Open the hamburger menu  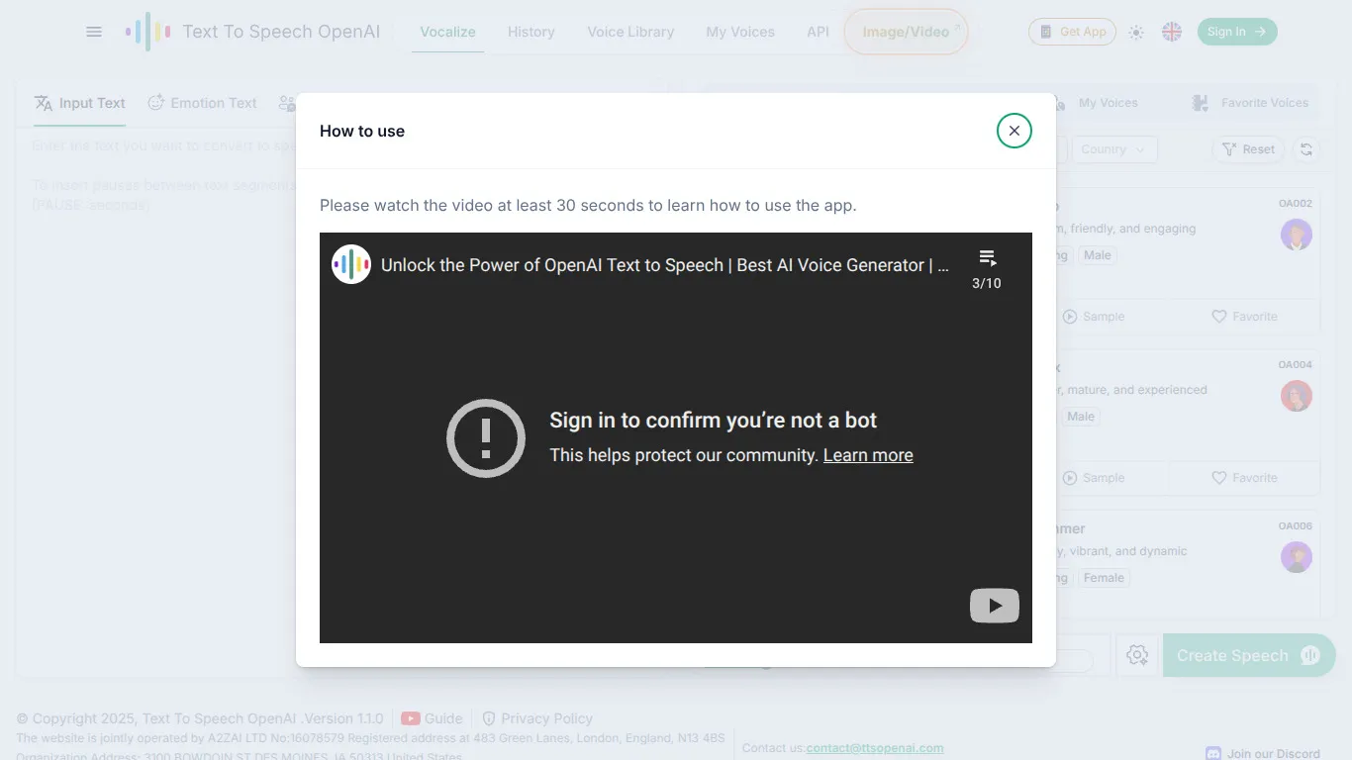pyautogui.click(x=94, y=32)
